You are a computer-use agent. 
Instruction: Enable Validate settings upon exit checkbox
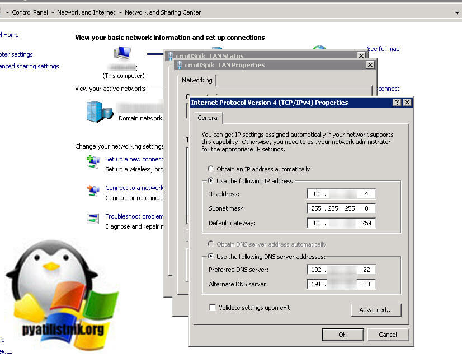tap(213, 308)
